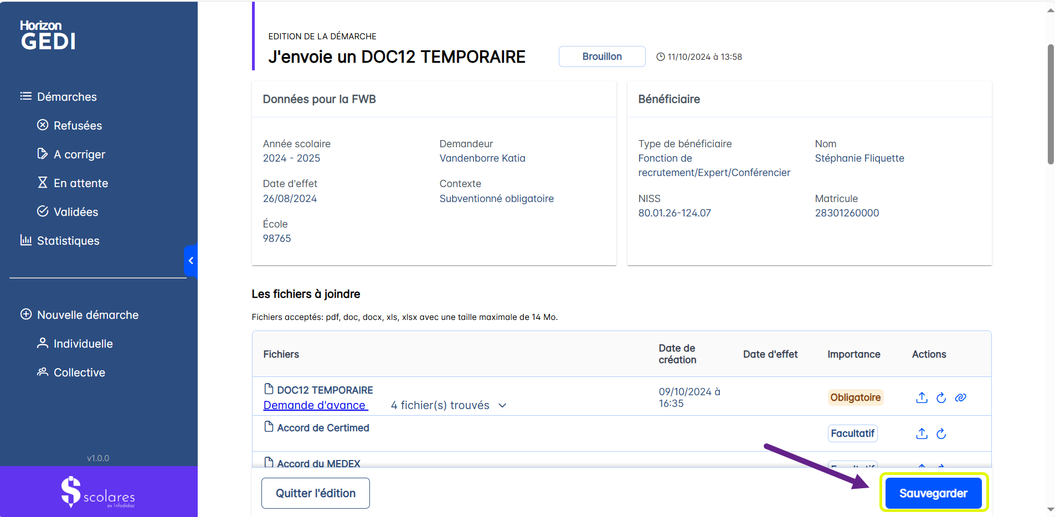Go to Refusées démarches
The height and width of the screenshot is (517, 1055).
(x=78, y=126)
